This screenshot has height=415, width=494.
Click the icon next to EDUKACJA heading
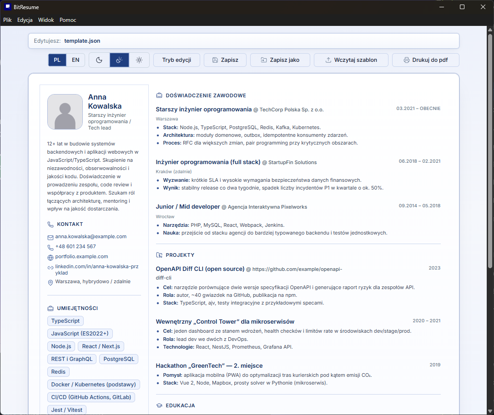pyautogui.click(x=159, y=405)
